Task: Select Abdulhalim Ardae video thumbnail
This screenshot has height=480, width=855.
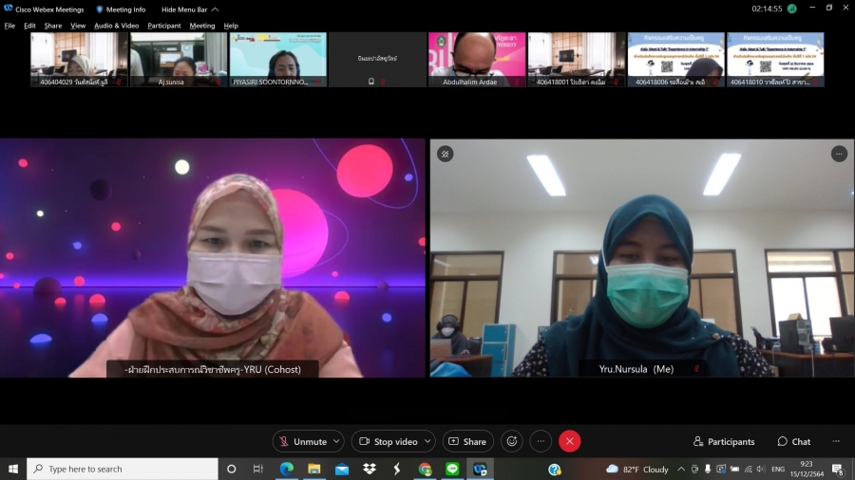Action: point(477,59)
